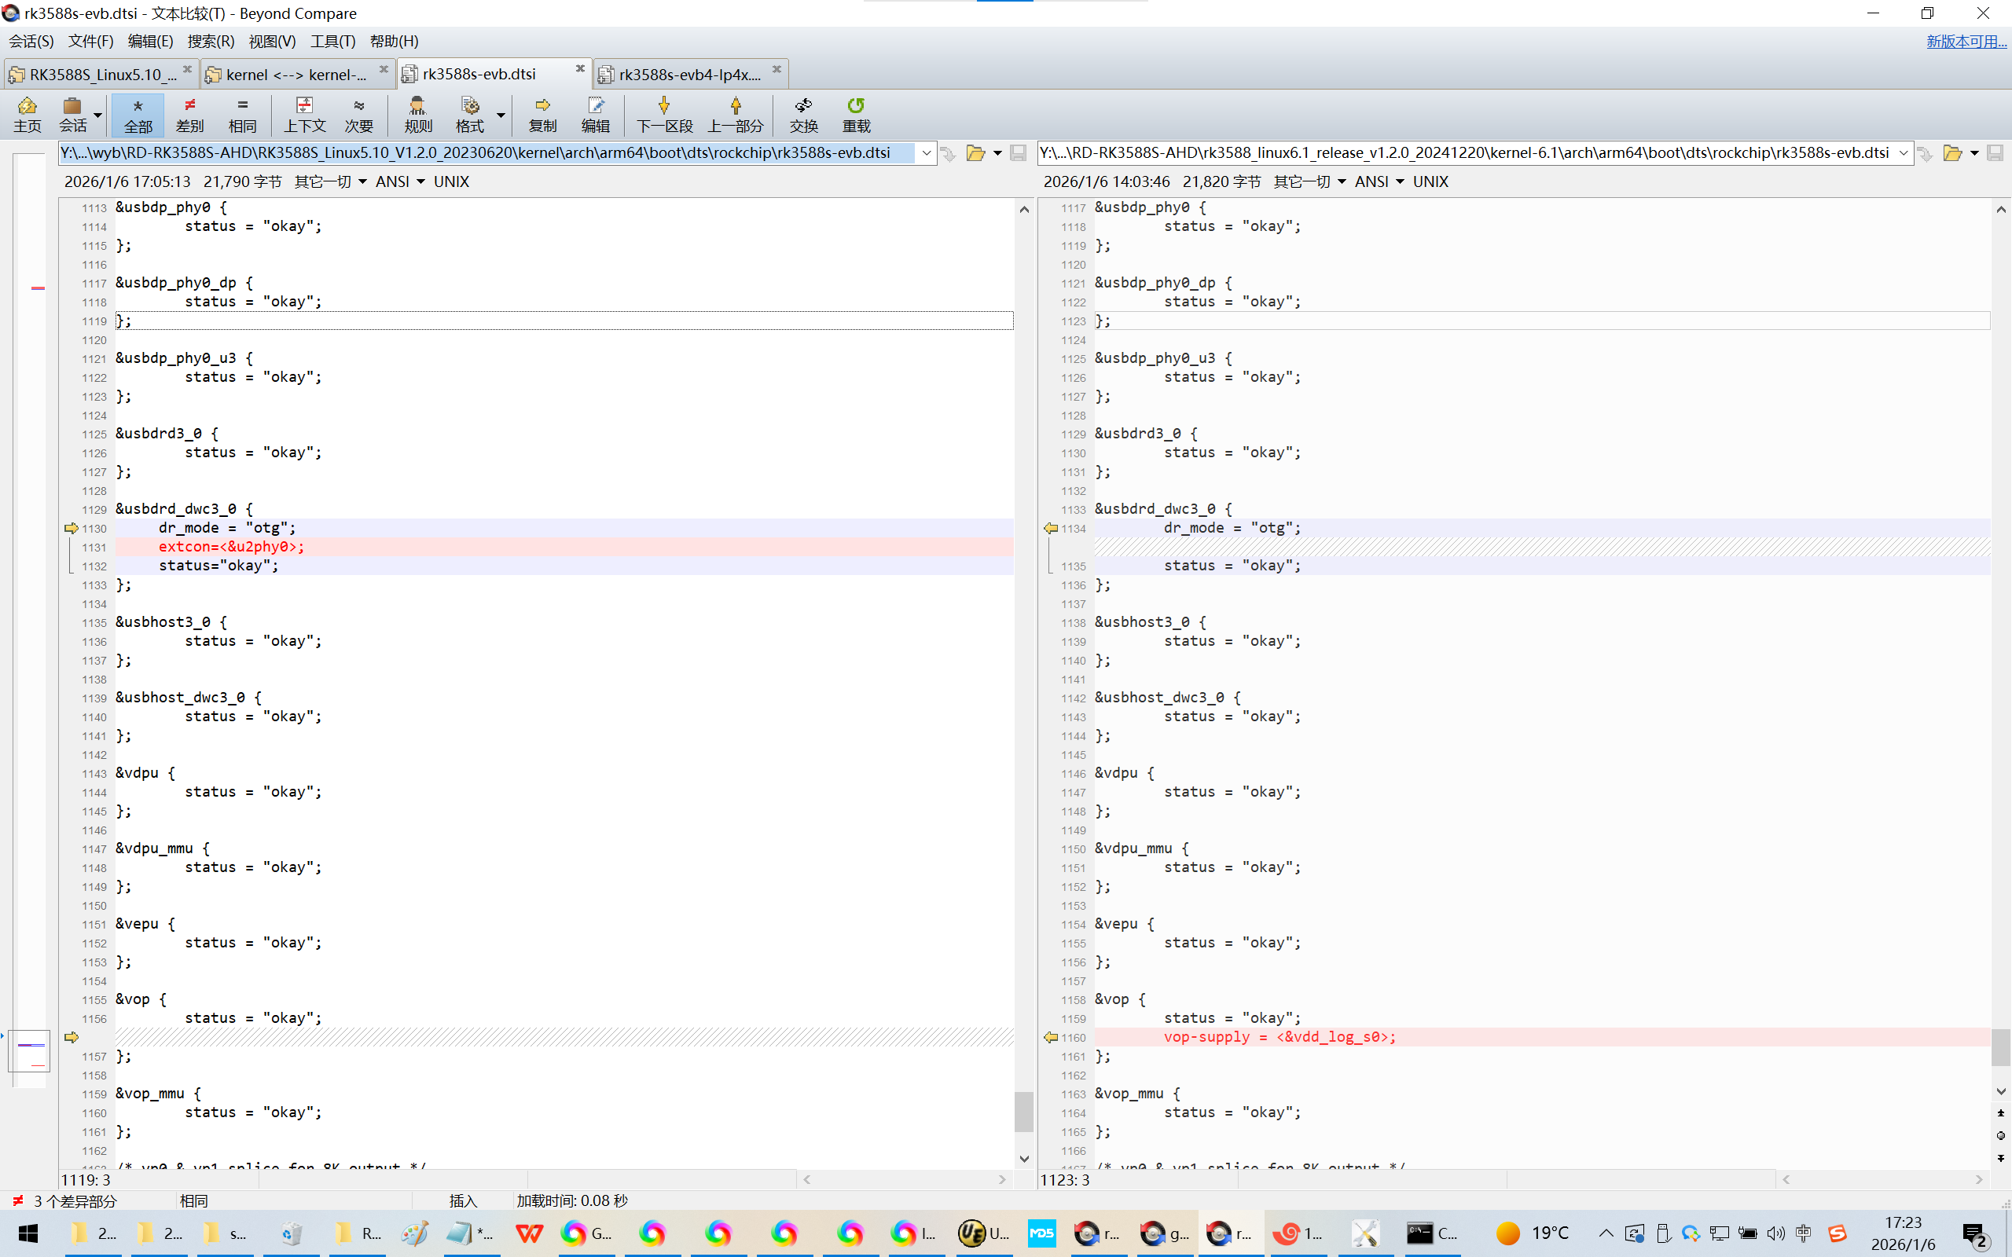Open the Tools (工具) menu
This screenshot has width=2012, height=1257.
(x=332, y=42)
